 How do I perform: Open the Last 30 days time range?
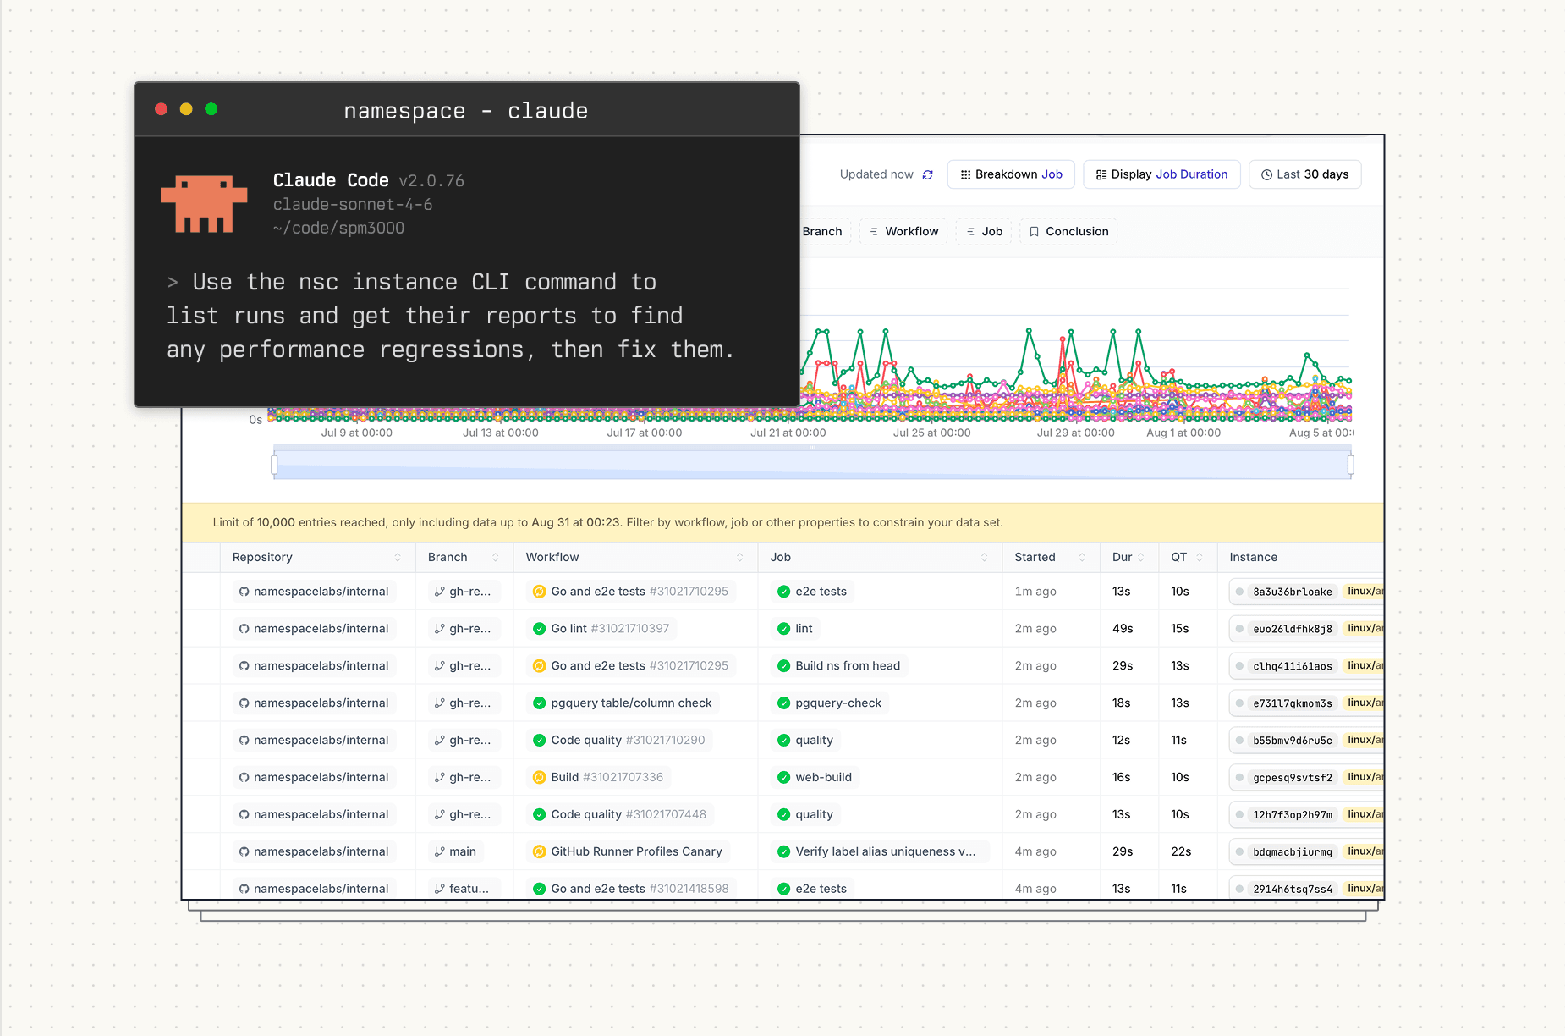[x=1304, y=174]
